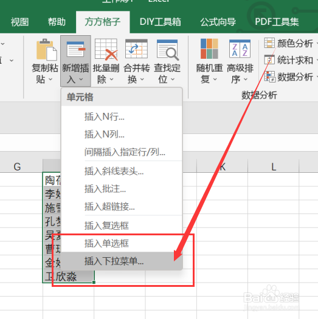This screenshot has height=319, width=318.
Task: Click the 高级排序 ZA/AZ icon
Action: [x=240, y=49]
